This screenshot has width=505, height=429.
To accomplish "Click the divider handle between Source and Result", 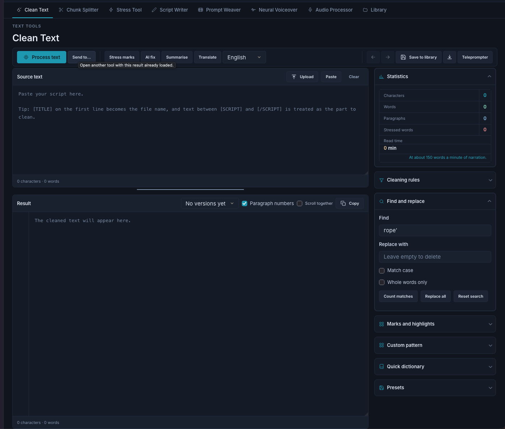I will (x=190, y=189).
